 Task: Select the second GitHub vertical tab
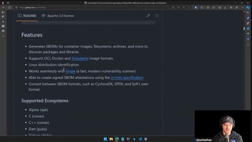[x=3, y=31]
